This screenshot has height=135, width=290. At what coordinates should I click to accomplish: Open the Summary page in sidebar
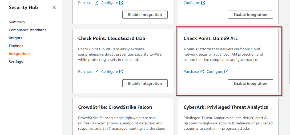(17, 22)
